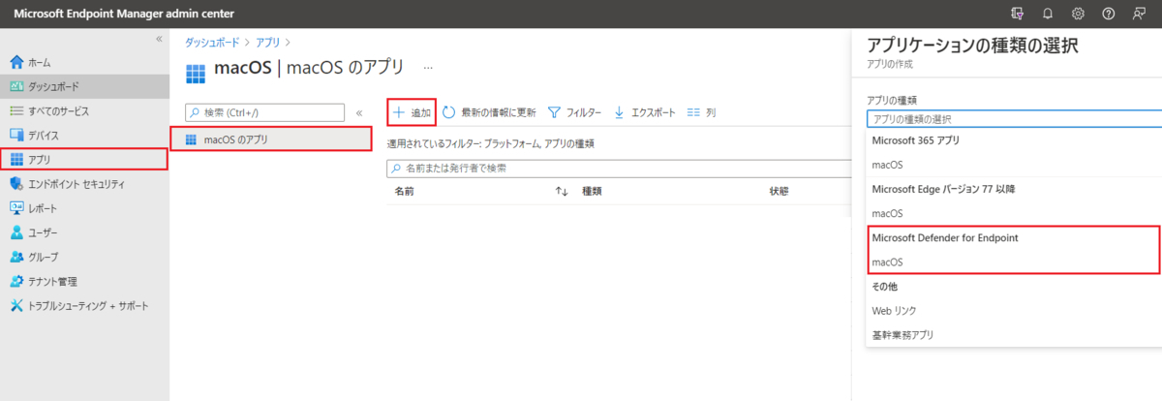Open the フィルター filter button
Viewport: 1162px width, 401px height.
click(x=575, y=112)
